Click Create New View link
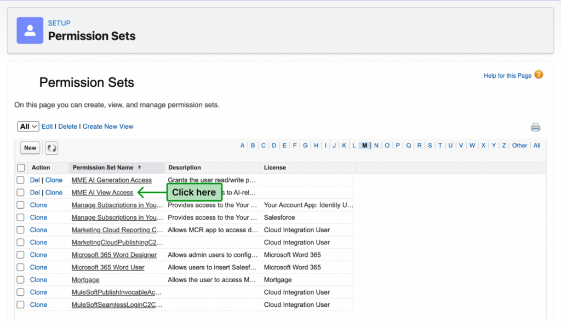The height and width of the screenshot is (321, 561). click(108, 127)
